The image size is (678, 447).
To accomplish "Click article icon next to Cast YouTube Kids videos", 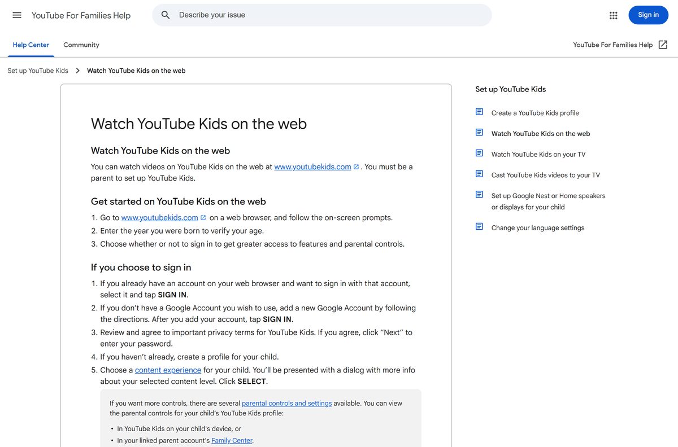I will point(479,174).
